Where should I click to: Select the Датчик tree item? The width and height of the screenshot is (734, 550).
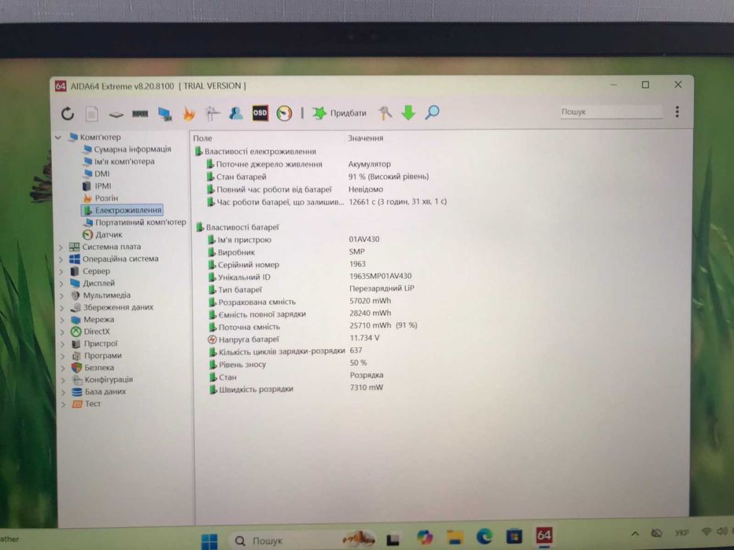point(102,234)
